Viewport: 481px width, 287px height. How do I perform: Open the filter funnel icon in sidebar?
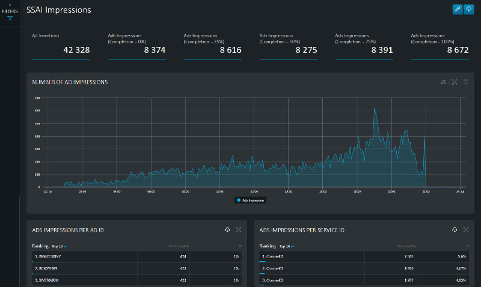pyautogui.click(x=10, y=19)
